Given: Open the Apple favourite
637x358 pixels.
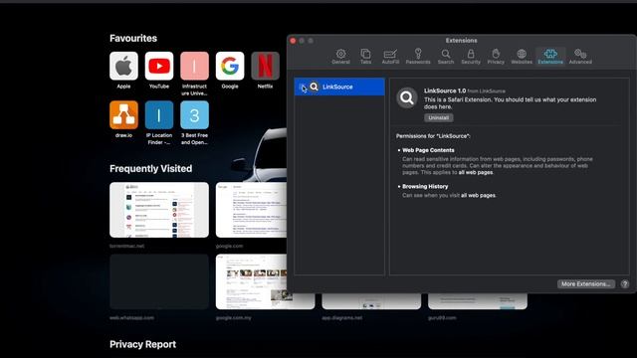Looking at the screenshot, I should 123,66.
